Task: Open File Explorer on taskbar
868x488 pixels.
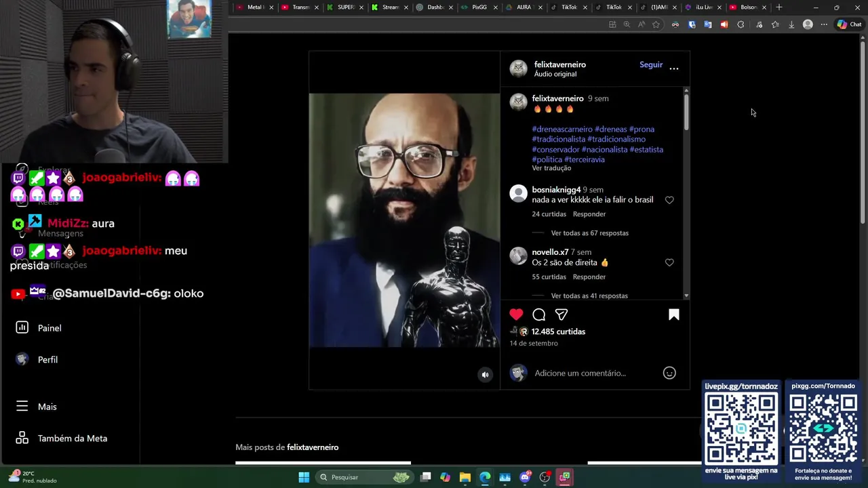Action: pos(465,477)
